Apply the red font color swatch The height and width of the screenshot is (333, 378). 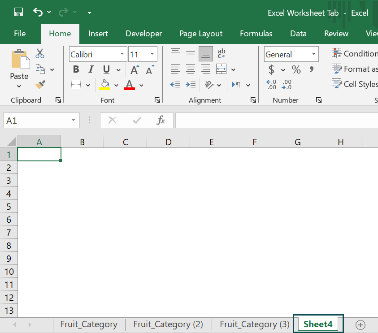coord(130,85)
